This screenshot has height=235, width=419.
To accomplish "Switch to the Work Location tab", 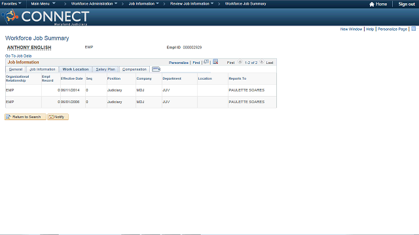I will click(x=75, y=69).
